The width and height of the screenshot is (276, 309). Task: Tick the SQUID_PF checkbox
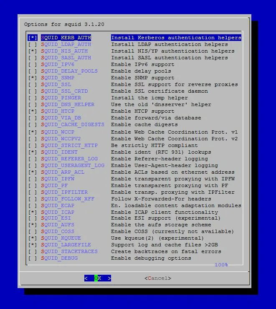pyautogui.click(x=33, y=186)
